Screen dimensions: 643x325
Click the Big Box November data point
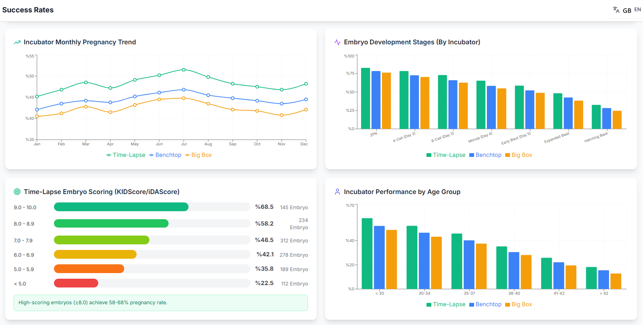pos(282,115)
